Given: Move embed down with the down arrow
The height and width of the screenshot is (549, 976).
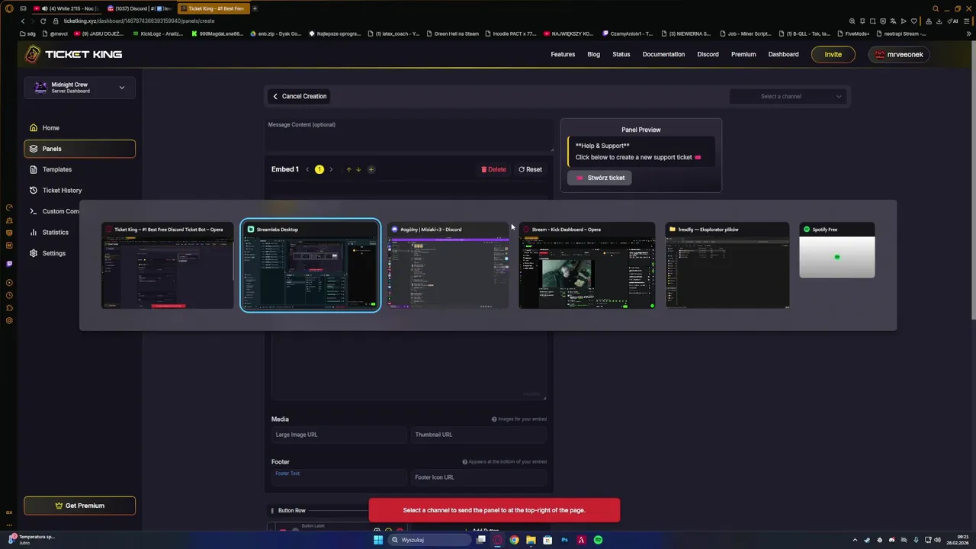Looking at the screenshot, I should click(x=358, y=169).
